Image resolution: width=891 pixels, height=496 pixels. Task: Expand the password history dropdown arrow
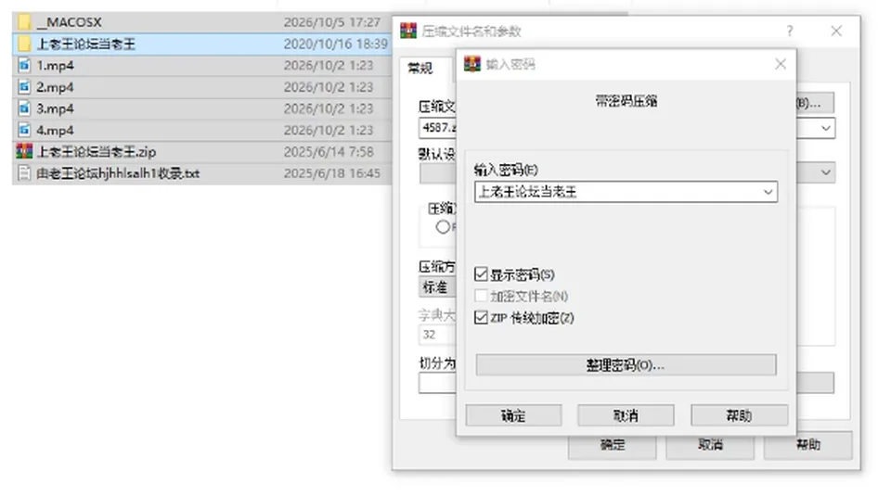pos(768,192)
